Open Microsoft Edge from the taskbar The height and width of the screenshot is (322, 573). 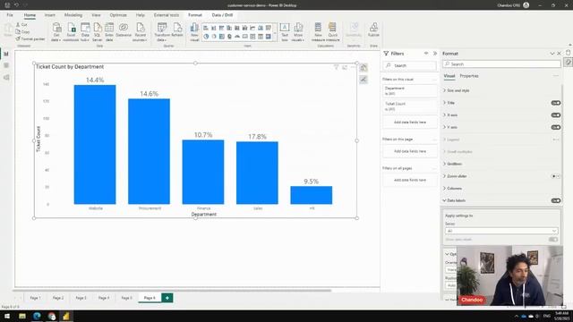tap(37, 316)
